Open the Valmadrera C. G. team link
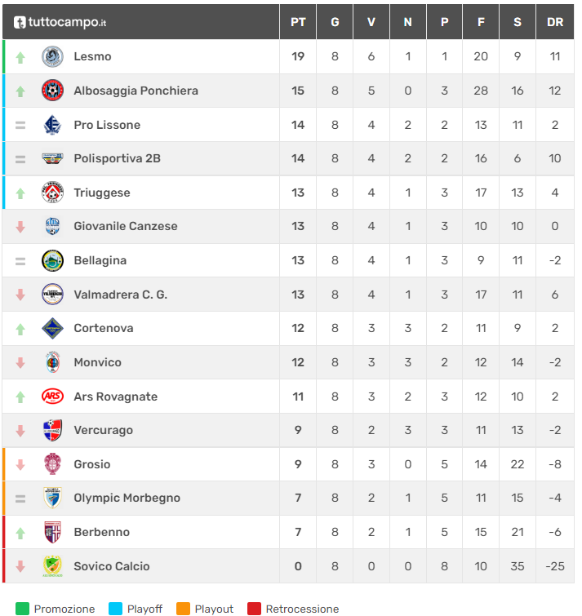 (x=120, y=295)
